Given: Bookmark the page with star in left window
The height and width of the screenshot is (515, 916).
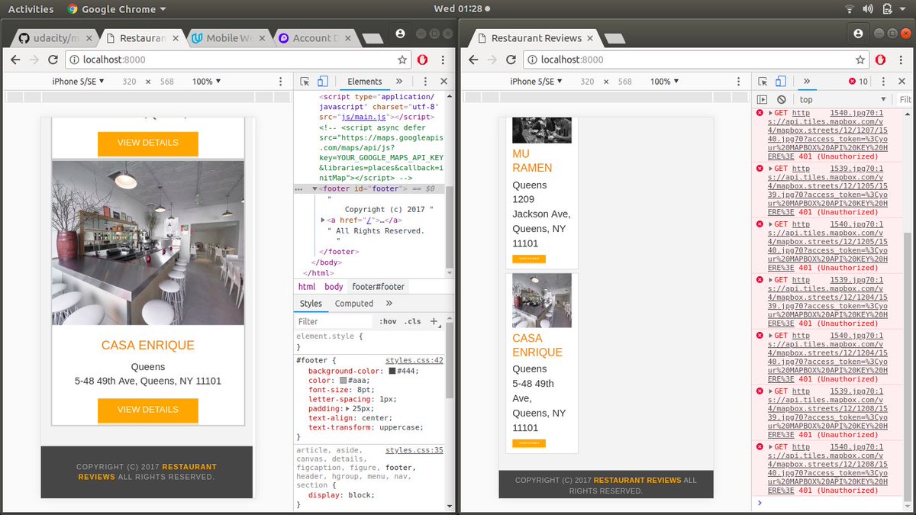Looking at the screenshot, I should tap(402, 60).
